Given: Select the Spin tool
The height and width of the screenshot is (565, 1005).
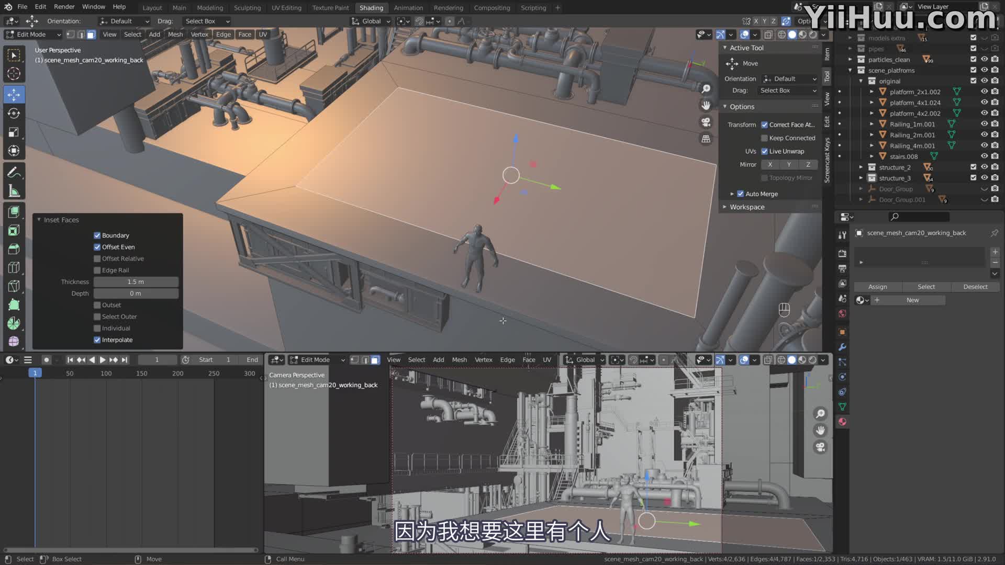Looking at the screenshot, I should (14, 323).
